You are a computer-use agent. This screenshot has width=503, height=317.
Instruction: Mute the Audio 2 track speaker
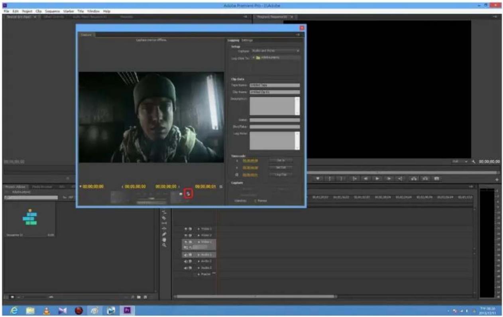[185, 261]
